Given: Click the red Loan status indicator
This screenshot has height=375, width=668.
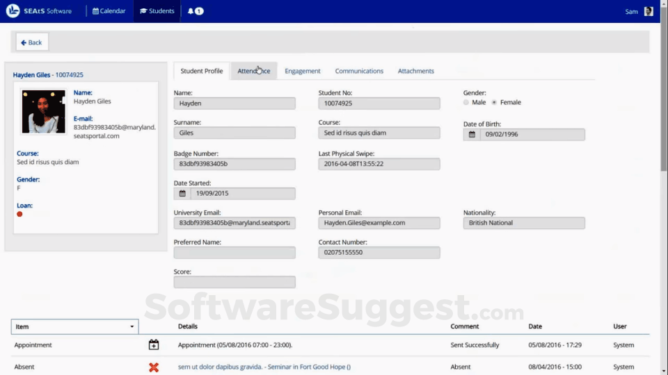Looking at the screenshot, I should 19,214.
